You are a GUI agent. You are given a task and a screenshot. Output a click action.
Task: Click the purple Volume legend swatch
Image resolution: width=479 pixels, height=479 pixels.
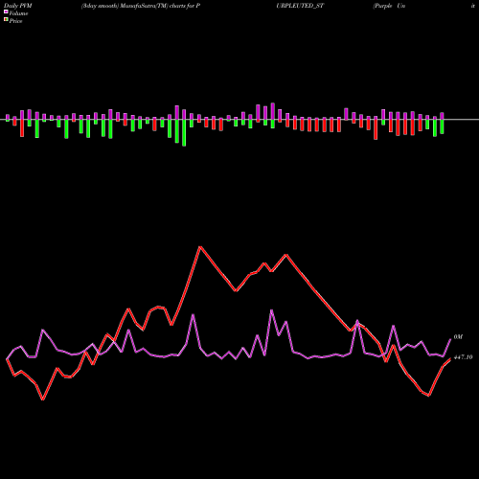[x=6, y=11]
